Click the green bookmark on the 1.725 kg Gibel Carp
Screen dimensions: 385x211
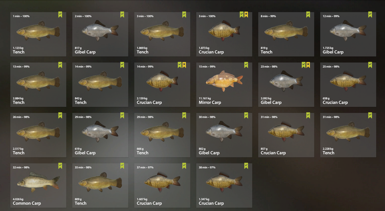tap(370, 15)
